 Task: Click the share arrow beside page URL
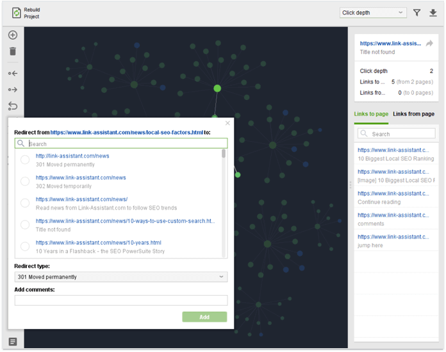coord(429,43)
